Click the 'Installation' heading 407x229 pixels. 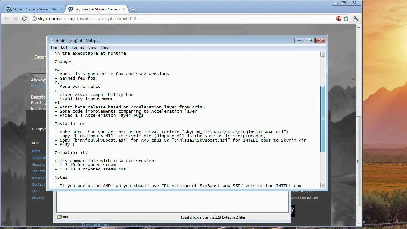pos(70,124)
